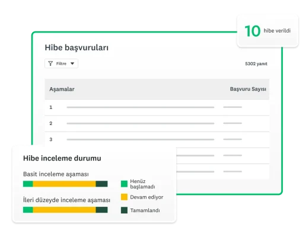Click the "Henüz başlamadı" legend text
This screenshot has height=237, width=302.
click(142, 184)
